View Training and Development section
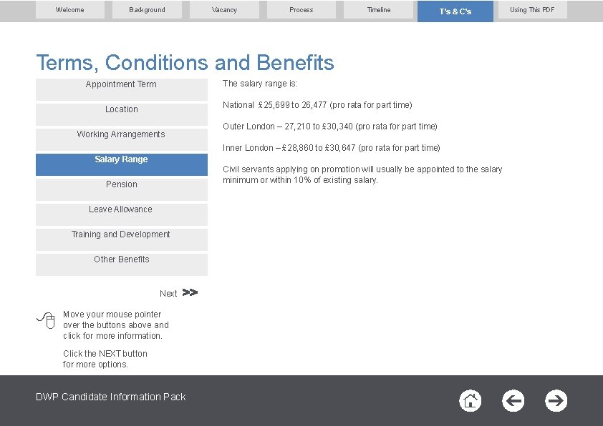 pyautogui.click(x=122, y=239)
